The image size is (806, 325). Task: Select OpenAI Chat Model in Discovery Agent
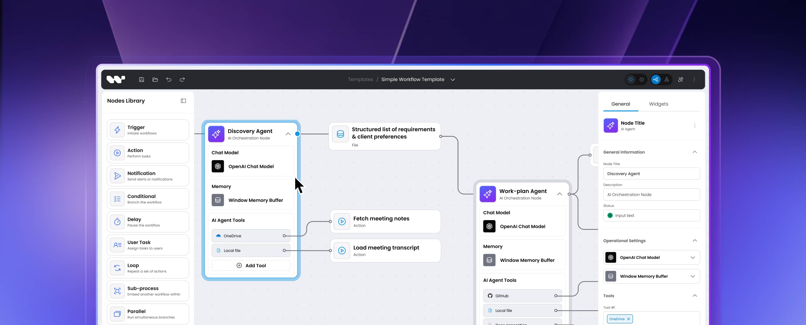tap(251, 166)
